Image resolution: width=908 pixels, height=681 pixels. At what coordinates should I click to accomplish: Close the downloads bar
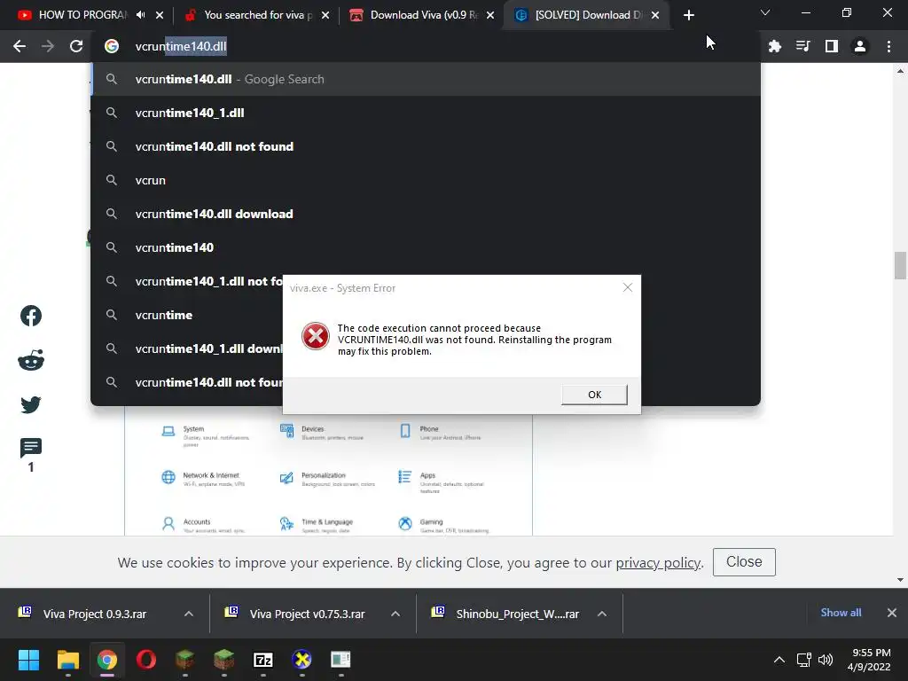coord(892,613)
